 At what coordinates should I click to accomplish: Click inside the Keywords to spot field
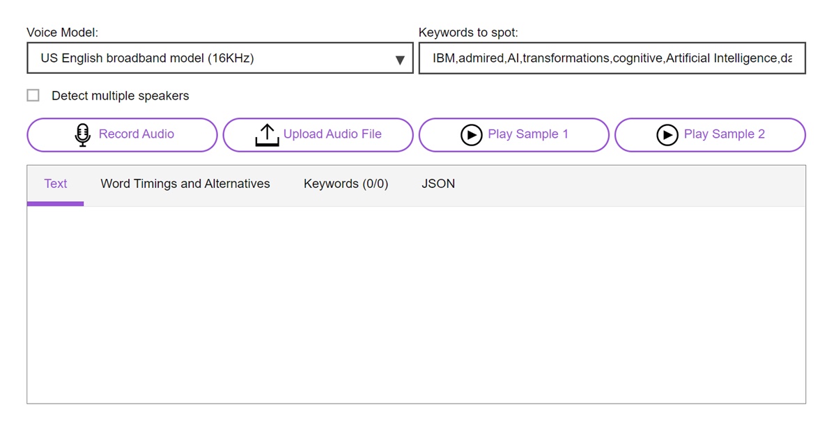click(x=612, y=58)
